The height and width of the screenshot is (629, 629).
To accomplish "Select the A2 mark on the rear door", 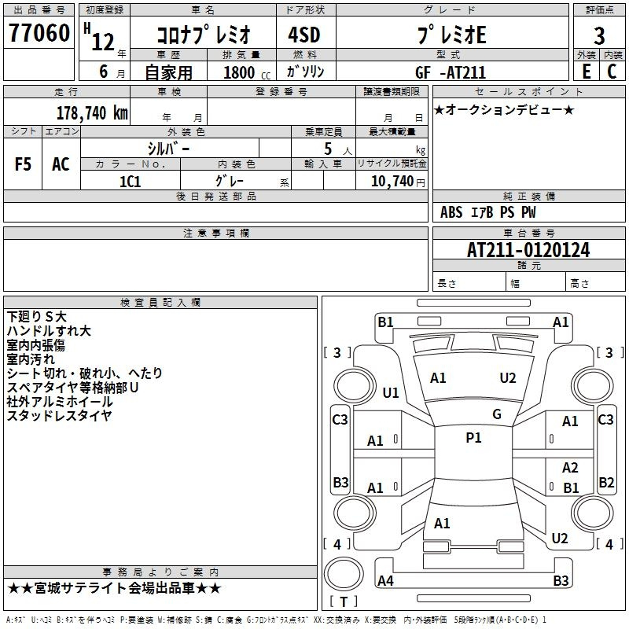I will (x=570, y=467).
